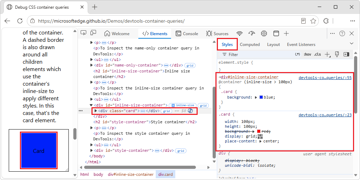Switch to the Layout tab
Viewport: 360px width, 180px height.
(273, 45)
